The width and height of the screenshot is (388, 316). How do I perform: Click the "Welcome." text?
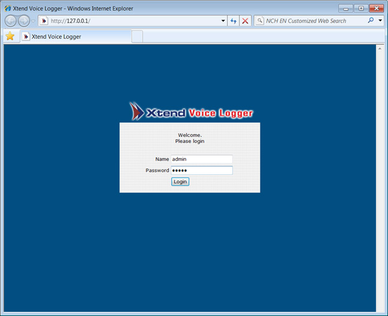190,135
